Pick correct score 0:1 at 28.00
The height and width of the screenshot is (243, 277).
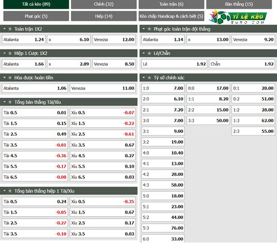click(x=253, y=88)
